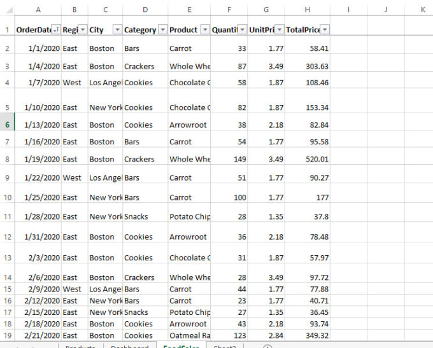Select Snacks category cell in row 17

tap(145, 312)
